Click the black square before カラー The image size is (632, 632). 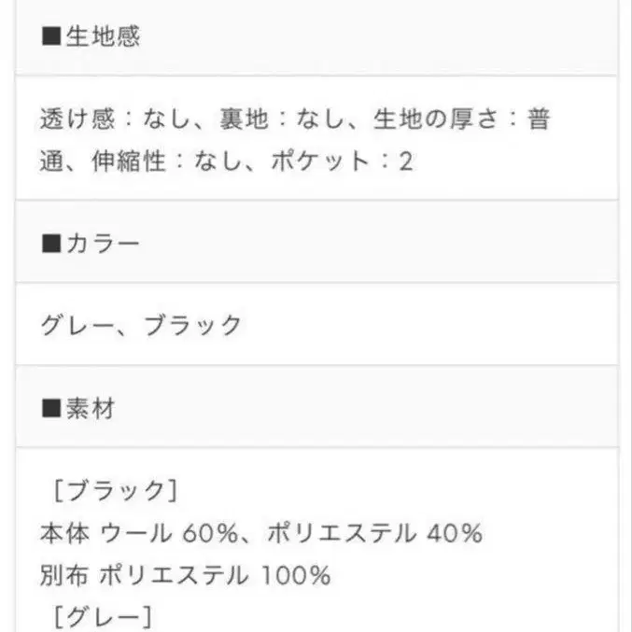pos(52,245)
